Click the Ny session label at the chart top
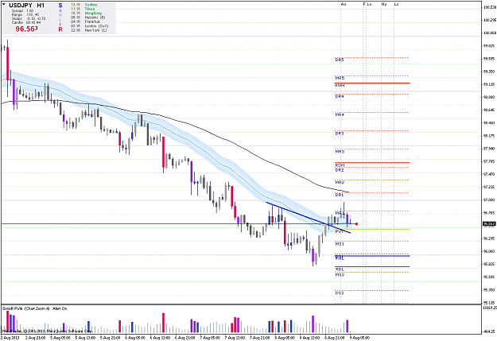 tap(384, 4)
